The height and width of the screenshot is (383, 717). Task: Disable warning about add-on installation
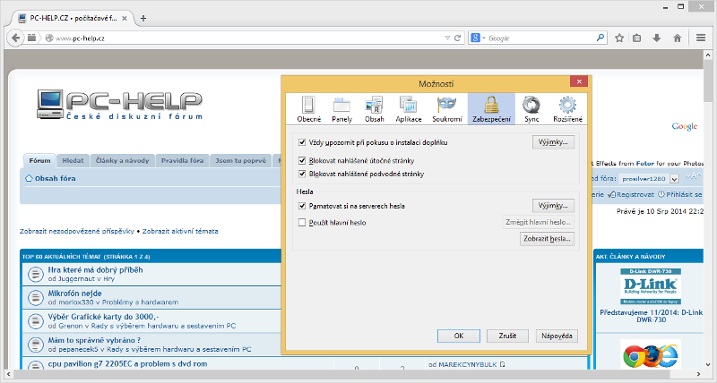coord(302,142)
